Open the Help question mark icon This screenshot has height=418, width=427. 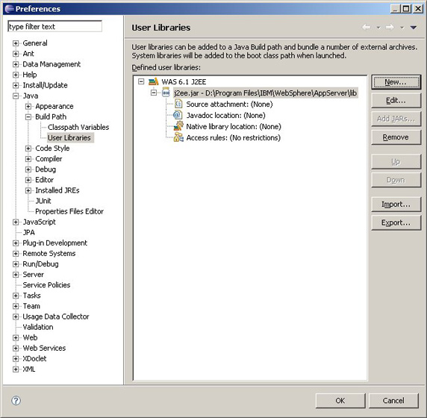click(x=16, y=401)
